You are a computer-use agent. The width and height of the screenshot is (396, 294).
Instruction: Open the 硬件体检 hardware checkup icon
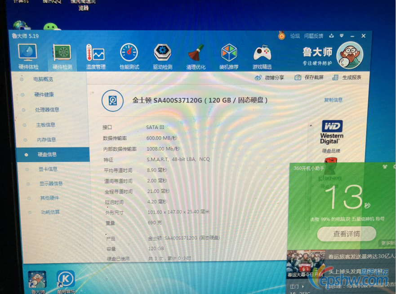click(x=28, y=57)
